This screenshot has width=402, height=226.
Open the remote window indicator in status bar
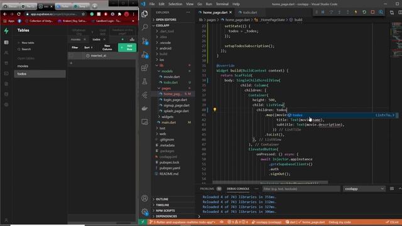143,222
